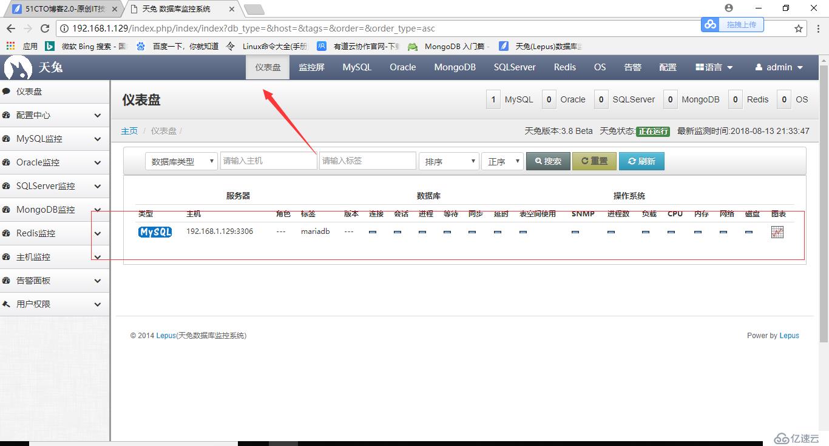Open the 语言 language dropdown
Image resolution: width=829 pixels, height=446 pixels.
click(x=714, y=67)
